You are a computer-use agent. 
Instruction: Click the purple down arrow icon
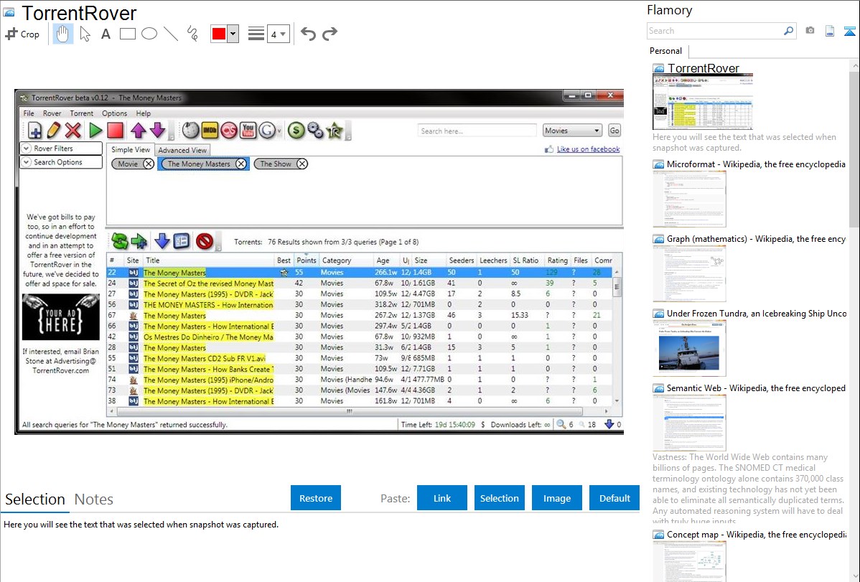pyautogui.click(x=157, y=131)
